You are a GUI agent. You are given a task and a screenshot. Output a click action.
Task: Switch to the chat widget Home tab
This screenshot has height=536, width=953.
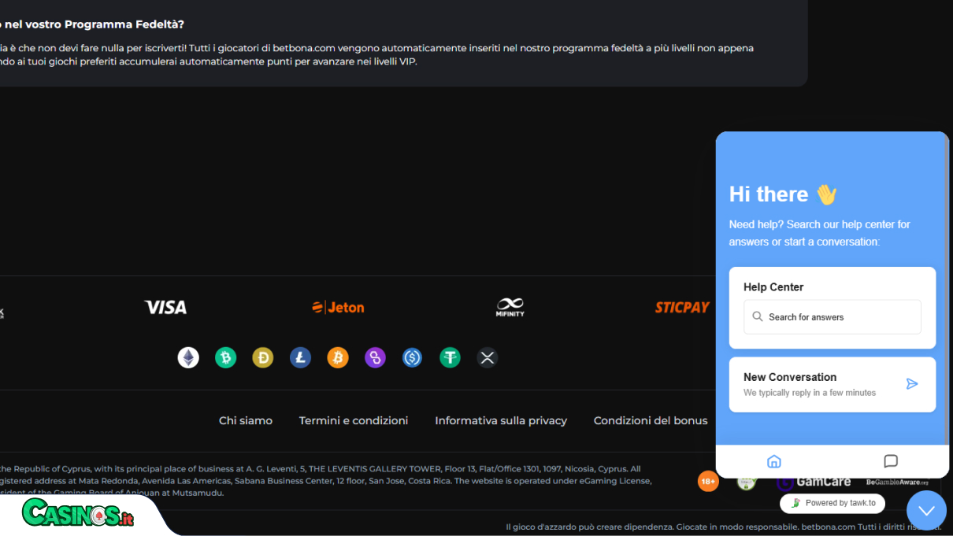click(774, 461)
